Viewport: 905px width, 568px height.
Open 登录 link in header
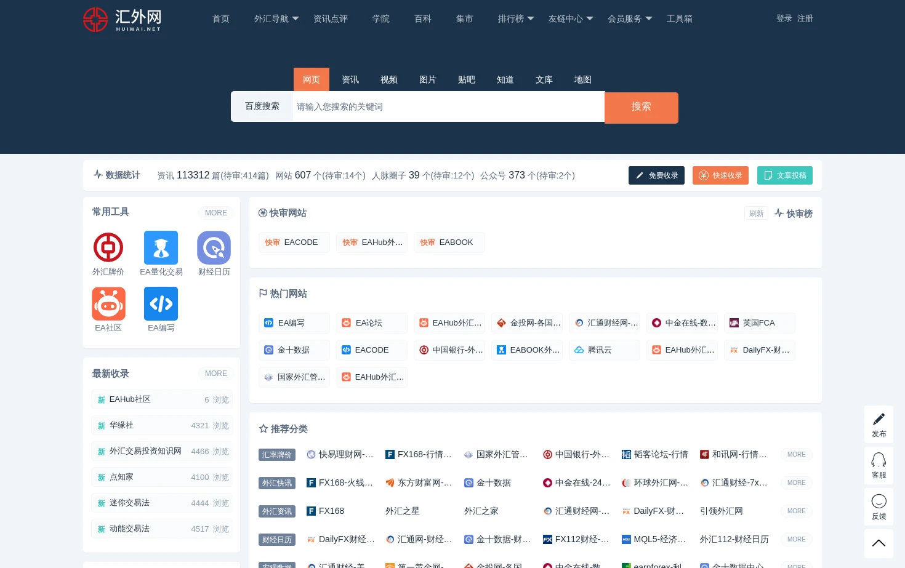click(784, 18)
